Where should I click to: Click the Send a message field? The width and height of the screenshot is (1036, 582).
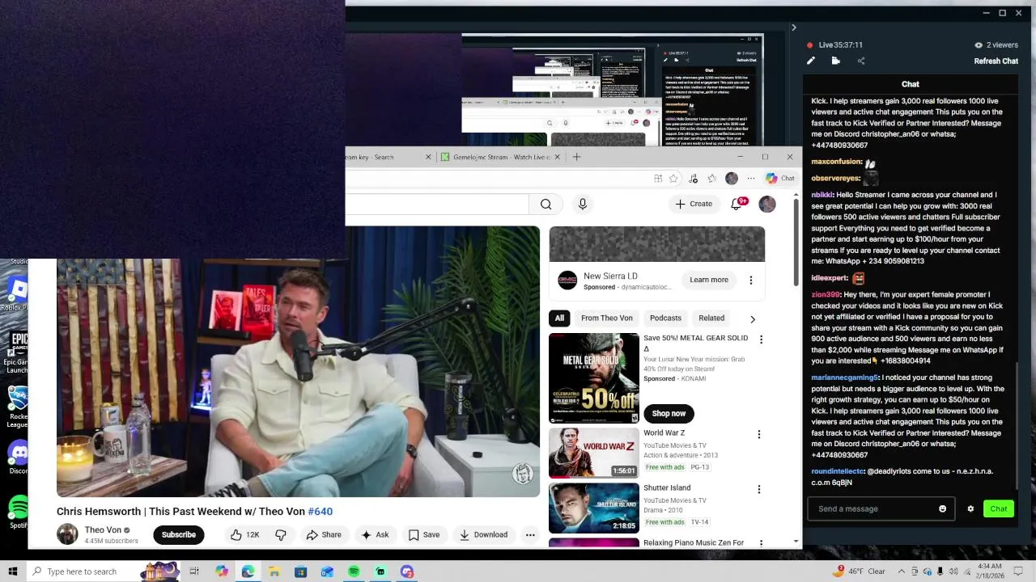(x=873, y=509)
